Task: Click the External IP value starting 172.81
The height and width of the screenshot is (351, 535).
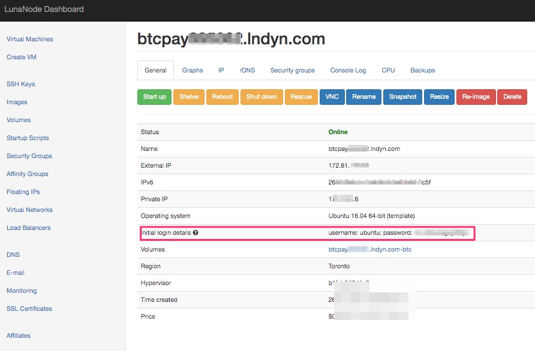Action: pyautogui.click(x=348, y=166)
